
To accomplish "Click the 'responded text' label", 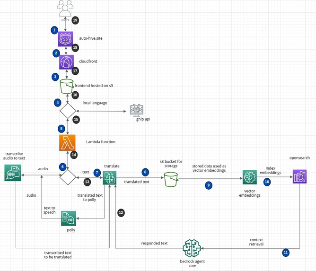I will point(154,243).
